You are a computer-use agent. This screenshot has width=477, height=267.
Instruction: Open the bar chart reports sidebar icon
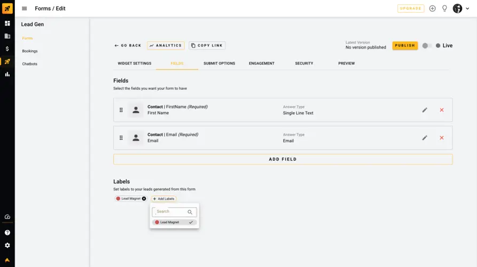point(7,74)
